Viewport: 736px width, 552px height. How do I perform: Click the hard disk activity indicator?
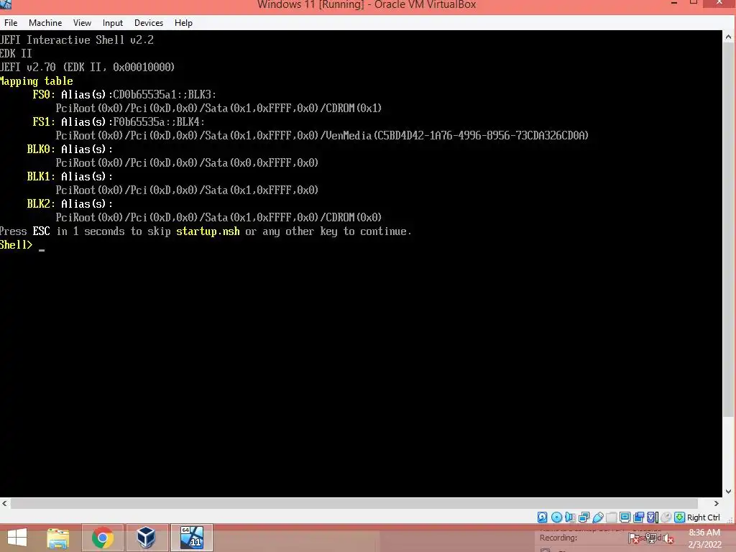click(542, 517)
